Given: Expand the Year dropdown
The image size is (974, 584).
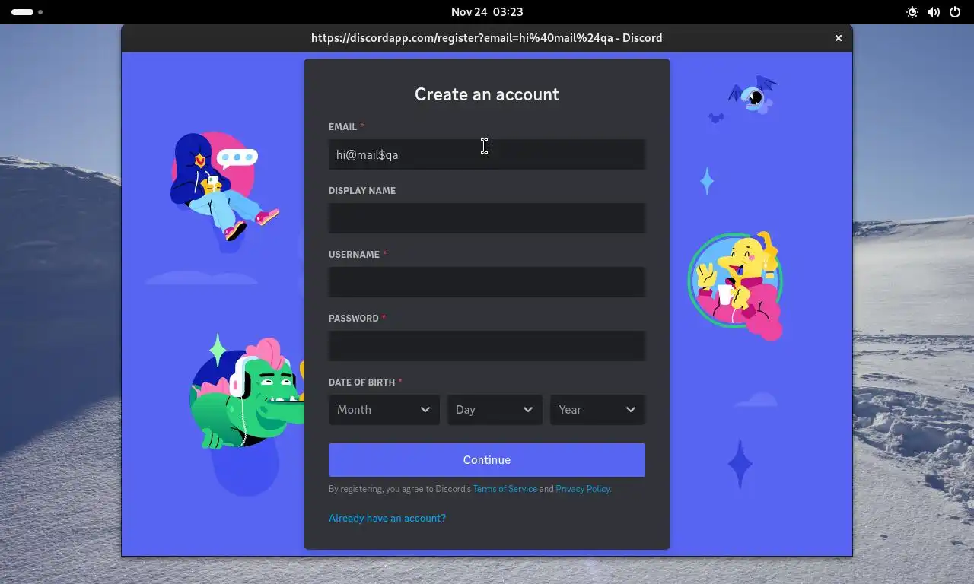Looking at the screenshot, I should point(597,409).
